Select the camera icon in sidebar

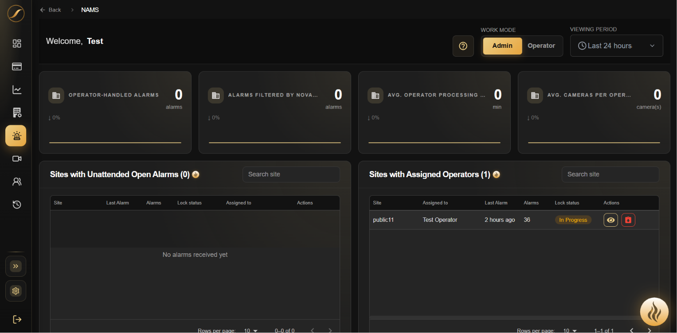point(17,159)
